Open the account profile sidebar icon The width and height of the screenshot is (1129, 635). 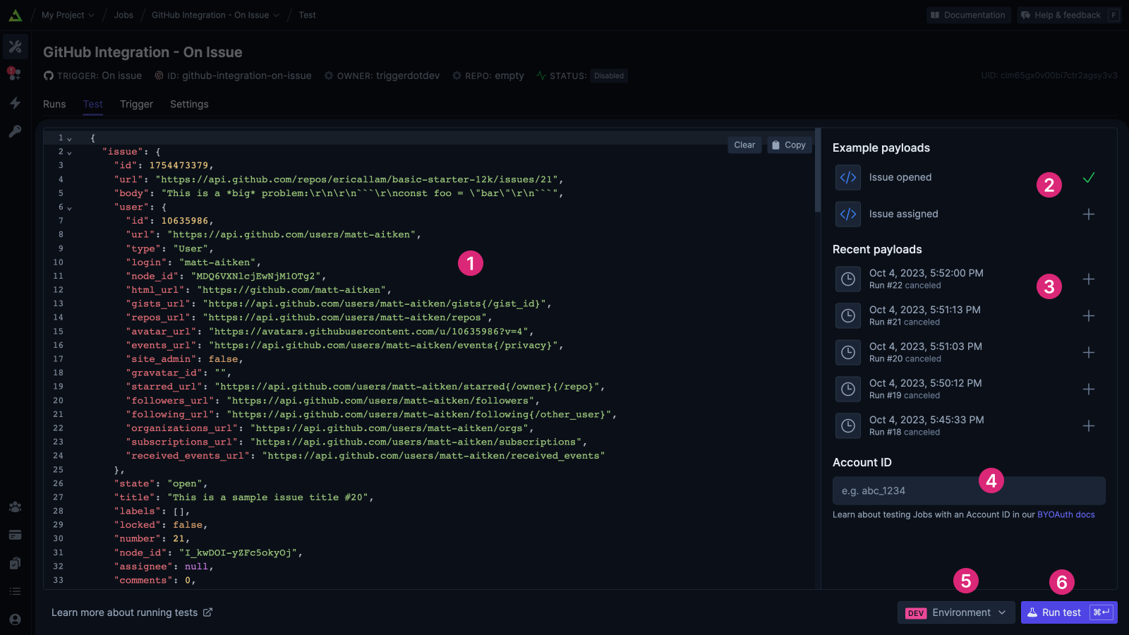pyautogui.click(x=15, y=619)
